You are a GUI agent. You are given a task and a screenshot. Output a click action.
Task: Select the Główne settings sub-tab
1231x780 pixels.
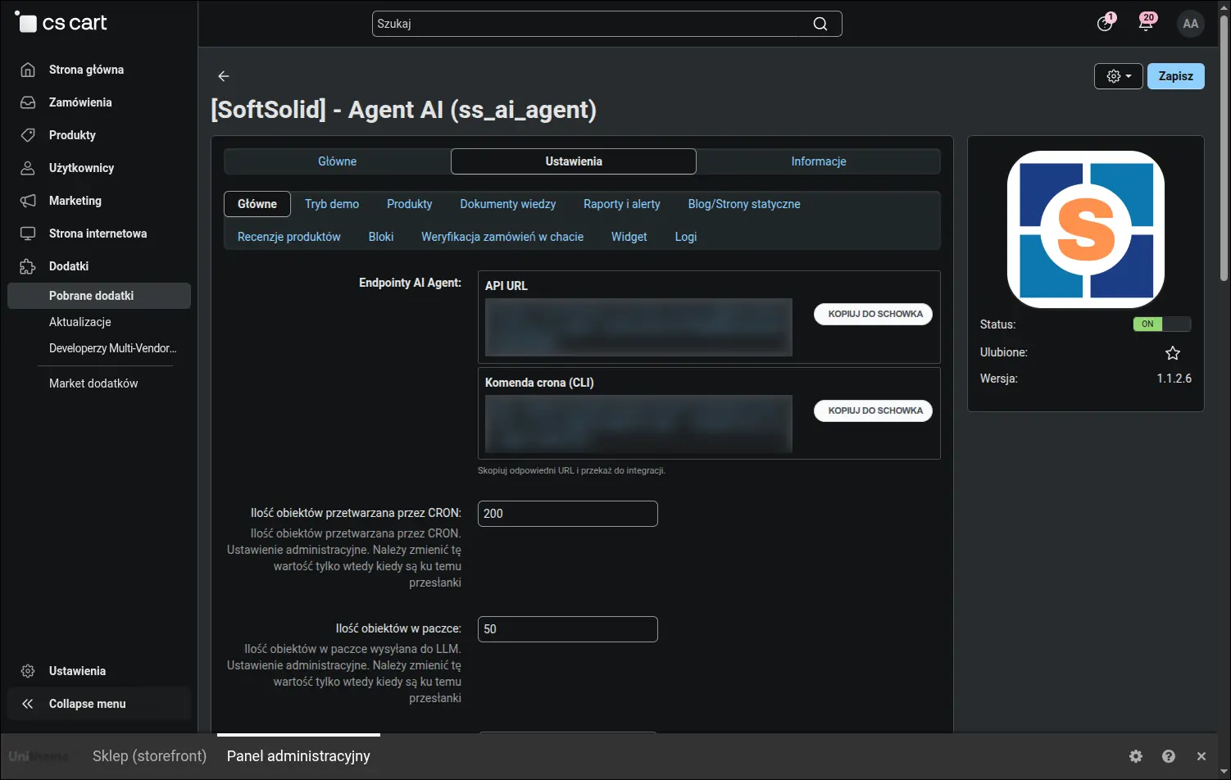(257, 204)
